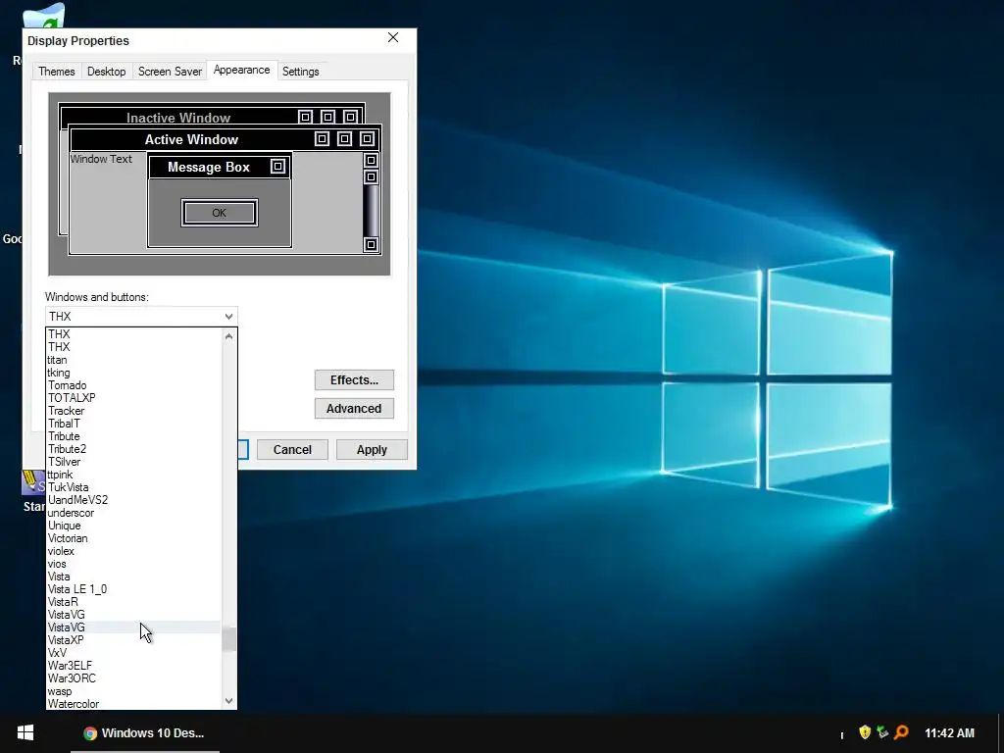The height and width of the screenshot is (753, 1004).
Task: Click the green network tray icon
Action: pyautogui.click(x=883, y=731)
